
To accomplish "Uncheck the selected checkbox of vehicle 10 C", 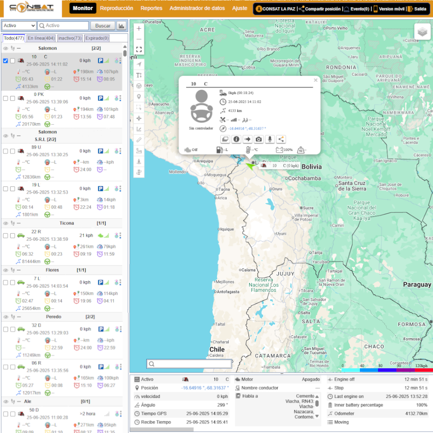I will tap(5, 60).
